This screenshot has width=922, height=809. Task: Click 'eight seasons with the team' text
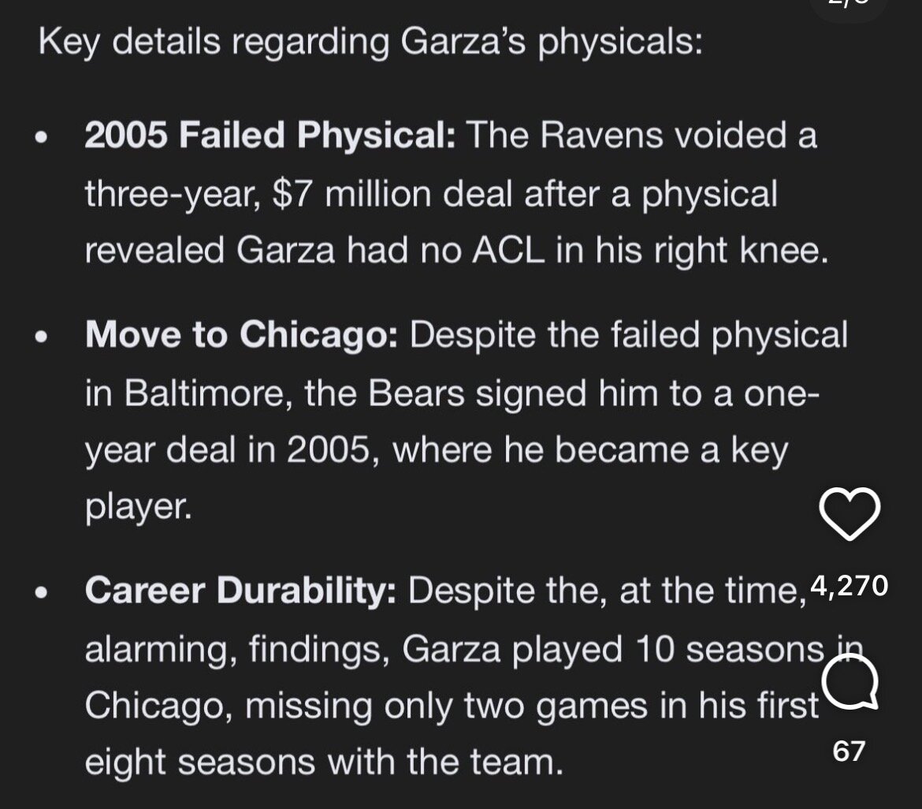[x=323, y=762]
